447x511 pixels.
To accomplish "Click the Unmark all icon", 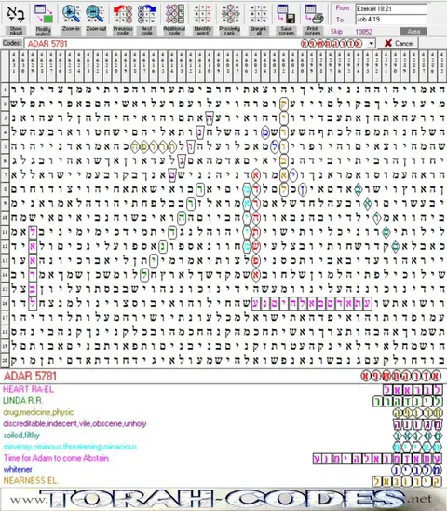I will pos(258,14).
